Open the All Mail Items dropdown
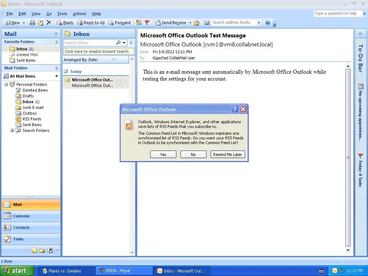This screenshot has width=368, height=276. 56,76
